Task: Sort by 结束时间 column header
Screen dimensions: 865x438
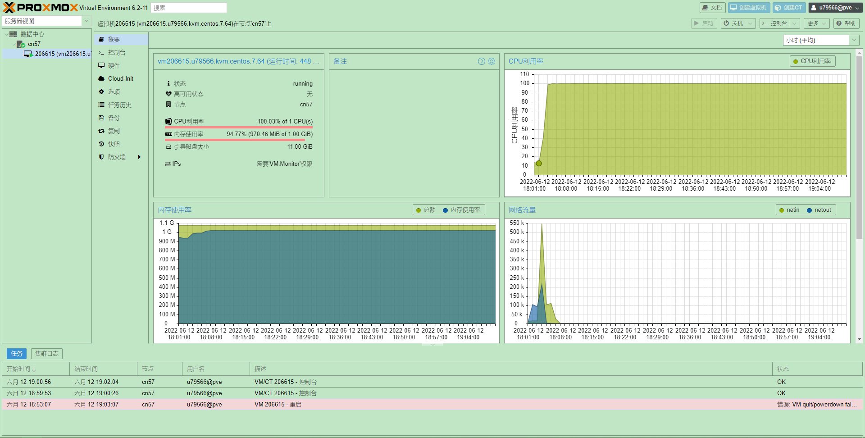Action: pyautogui.click(x=104, y=369)
